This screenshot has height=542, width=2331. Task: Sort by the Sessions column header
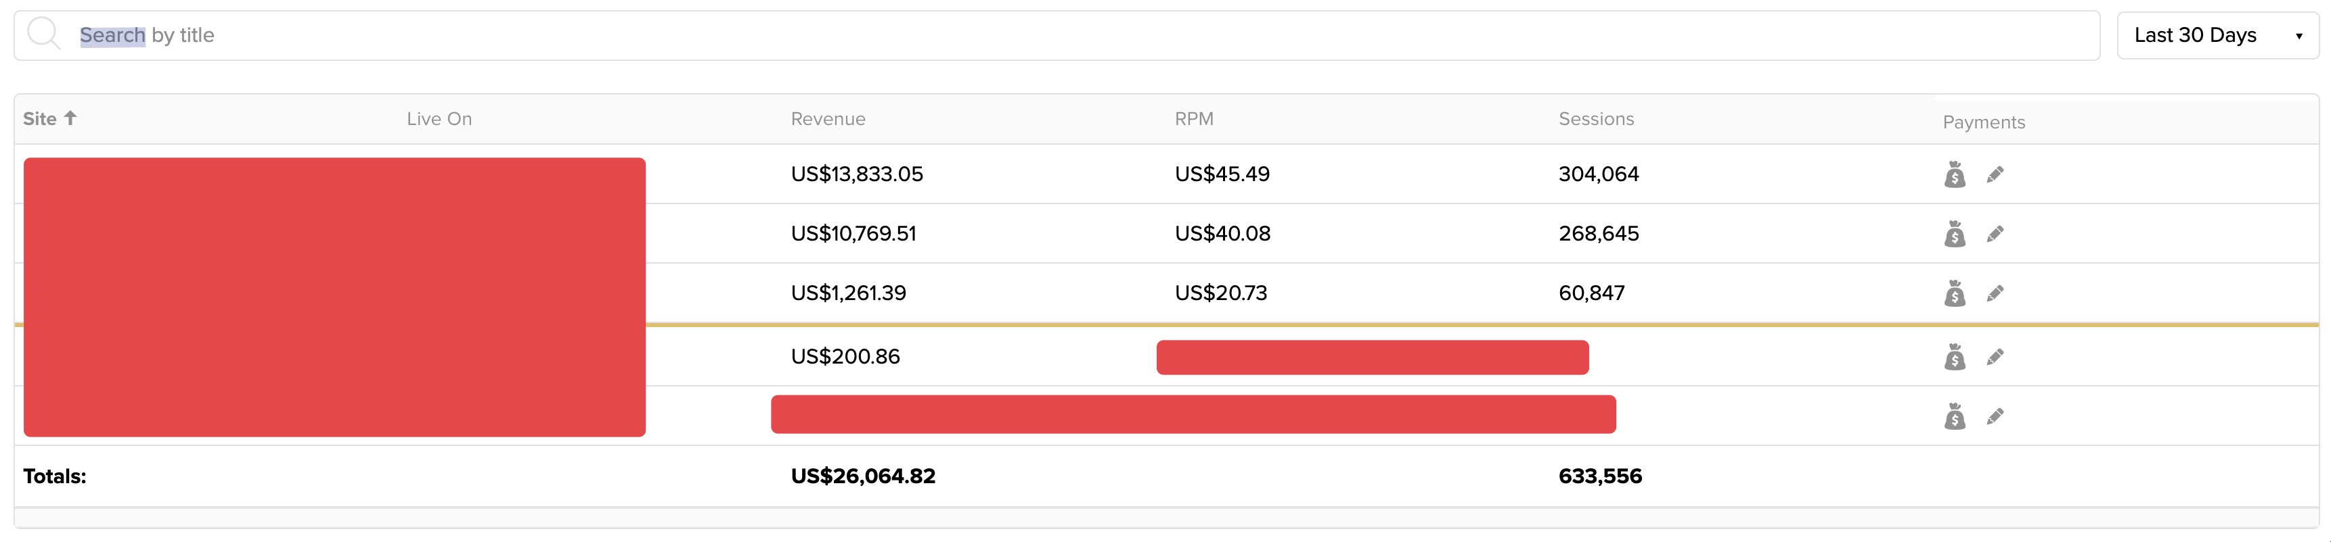pos(1596,118)
